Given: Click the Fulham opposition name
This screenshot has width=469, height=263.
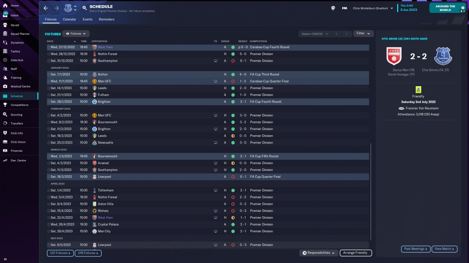Looking at the screenshot, I should point(104,95).
